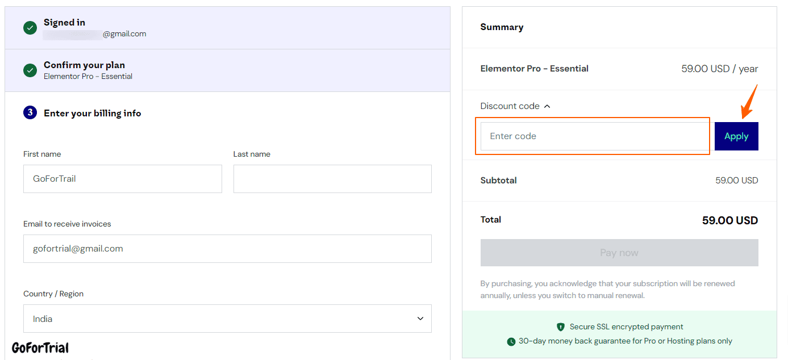Click the Country / Region label
Image resolution: width=788 pixels, height=360 pixels.
point(53,294)
